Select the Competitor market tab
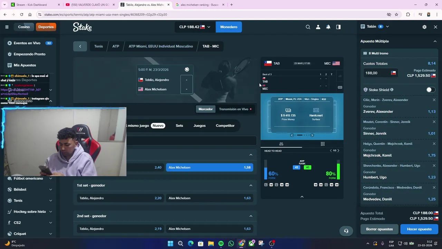 pyautogui.click(x=225, y=126)
